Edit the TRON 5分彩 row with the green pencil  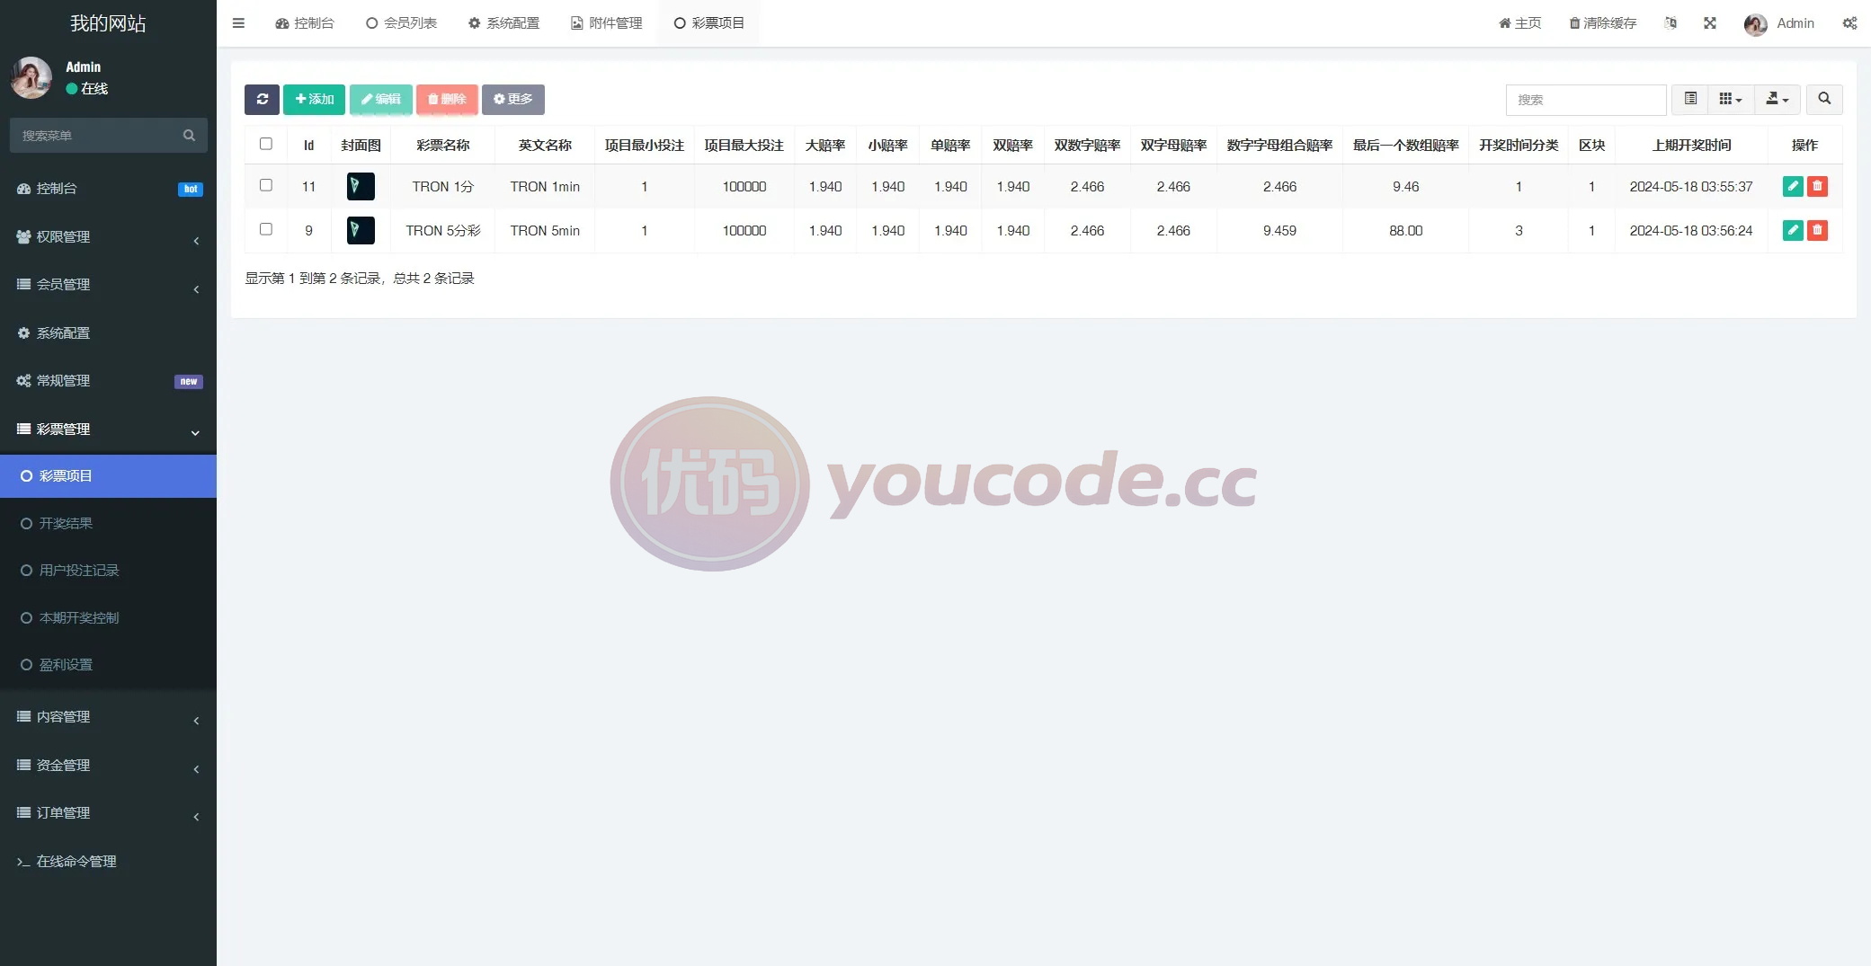click(1793, 230)
